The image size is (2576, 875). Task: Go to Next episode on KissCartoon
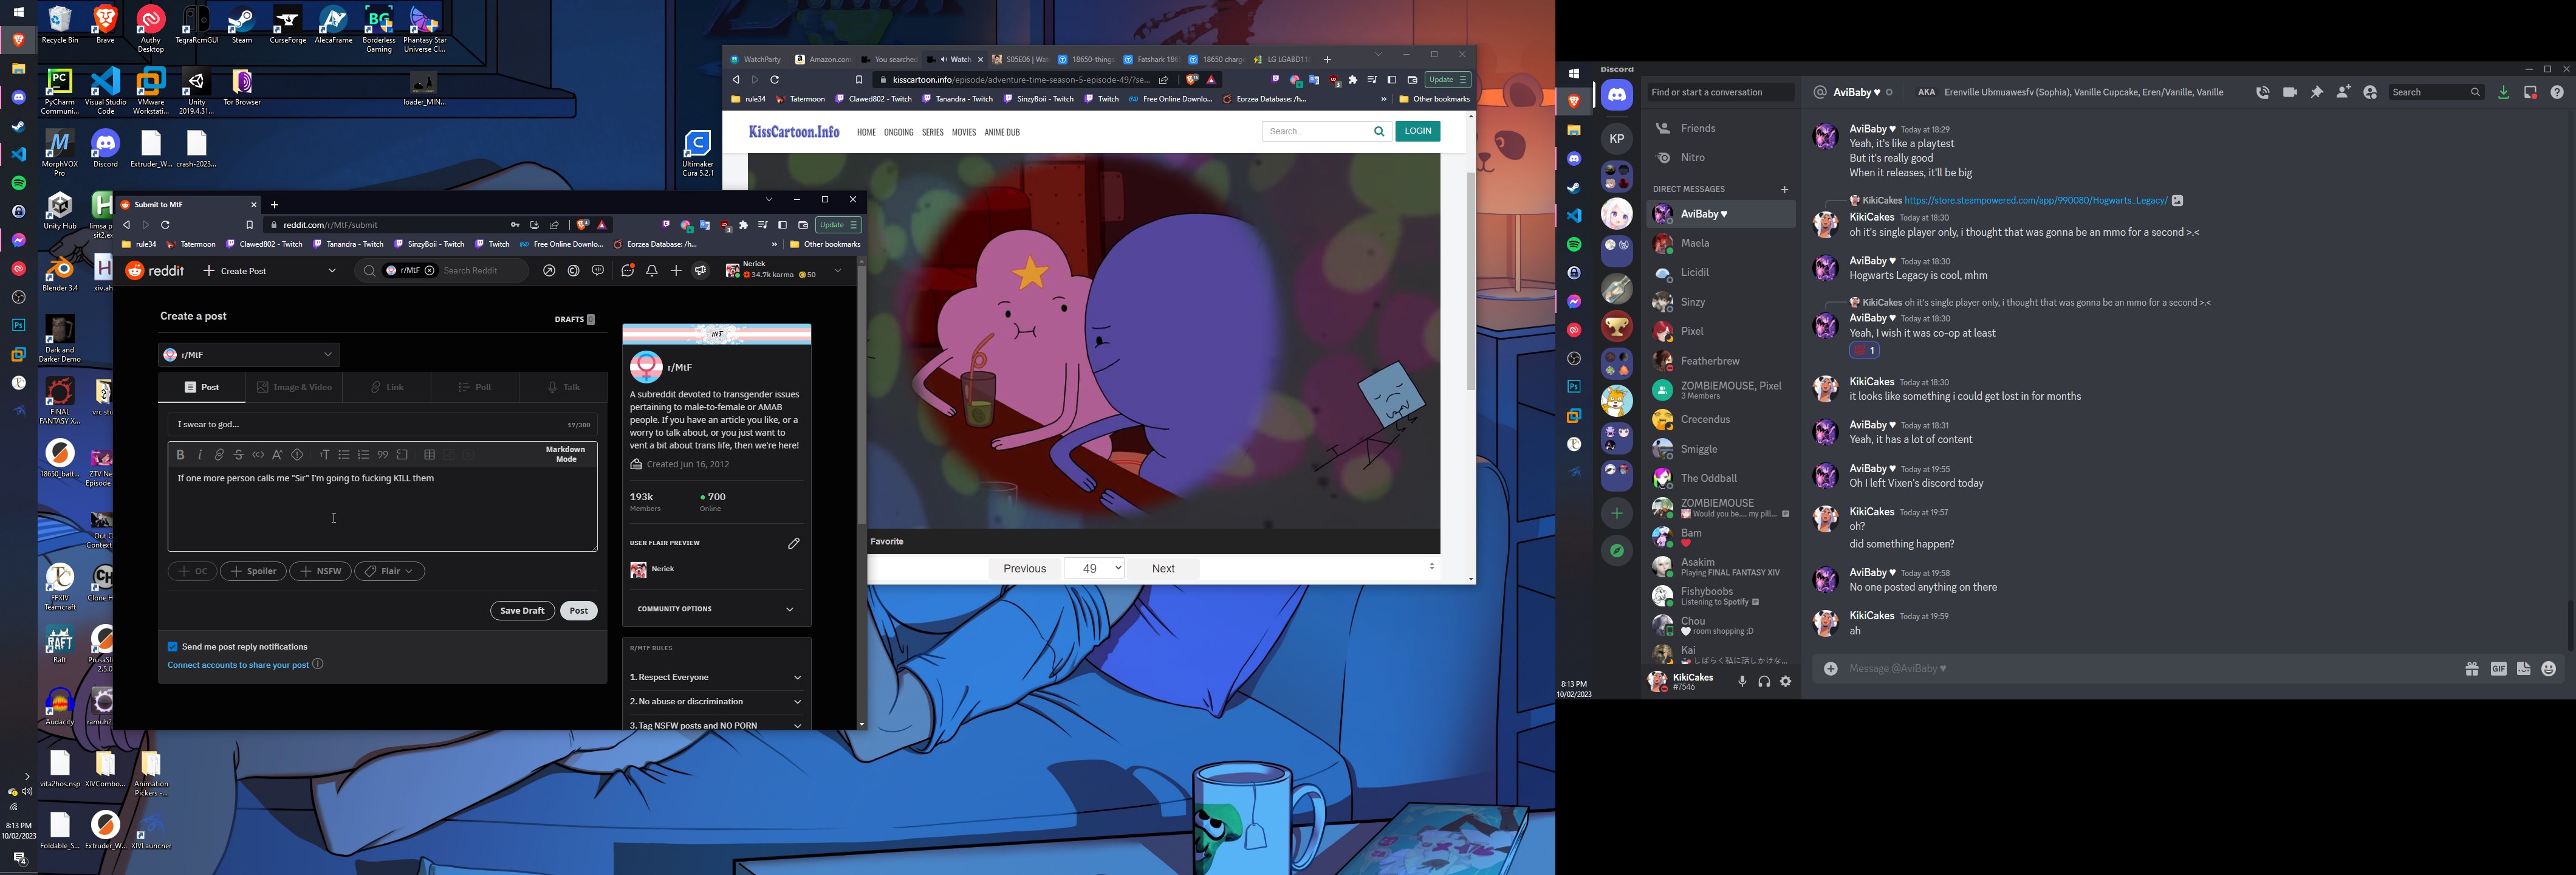tap(1163, 568)
